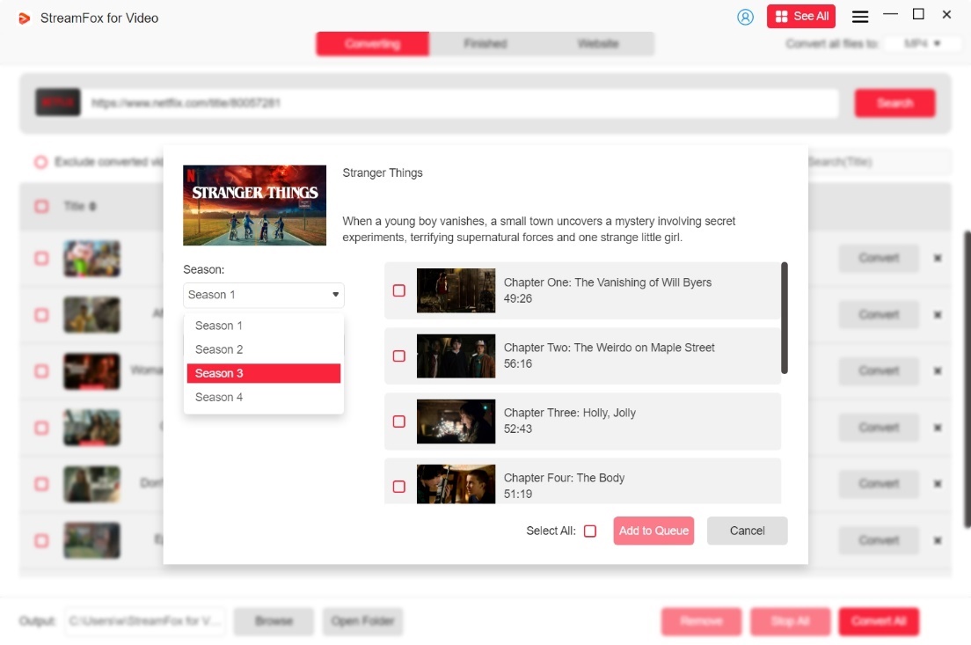Click the main window vertical scrollbar
Viewport: 971px width, 645px height.
coord(967,379)
